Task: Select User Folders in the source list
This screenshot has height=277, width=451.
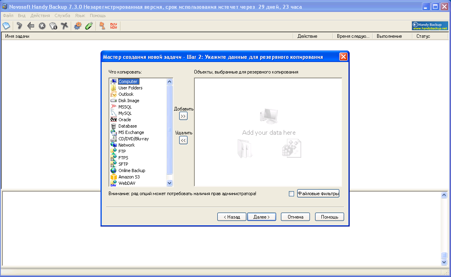Action: (130, 88)
